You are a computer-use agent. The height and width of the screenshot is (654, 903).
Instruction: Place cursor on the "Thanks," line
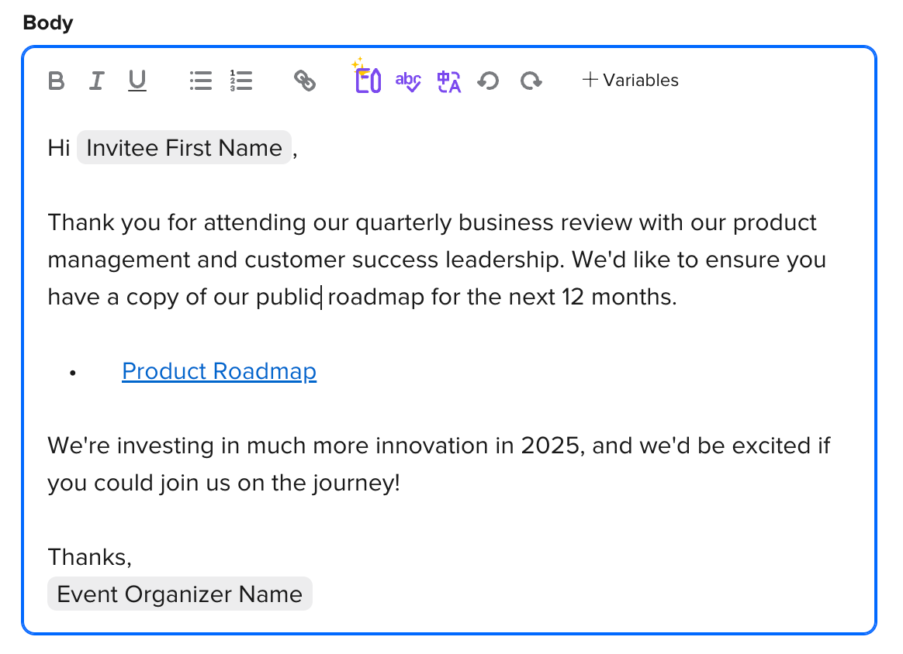pyautogui.click(x=89, y=557)
